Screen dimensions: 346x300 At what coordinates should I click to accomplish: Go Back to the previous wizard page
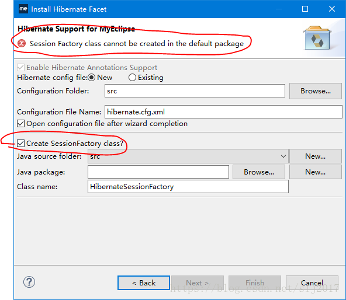tap(144, 283)
